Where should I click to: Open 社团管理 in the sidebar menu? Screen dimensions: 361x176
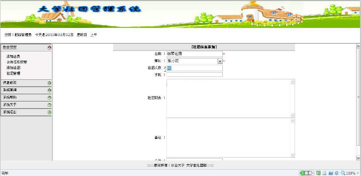pyautogui.click(x=13, y=74)
